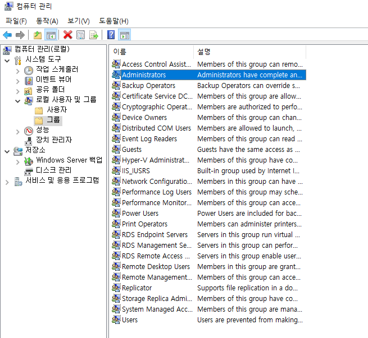Image resolution: width=368 pixels, height=338 pixels.
Task: Select the 그룹 folder in tree
Action: (53, 120)
